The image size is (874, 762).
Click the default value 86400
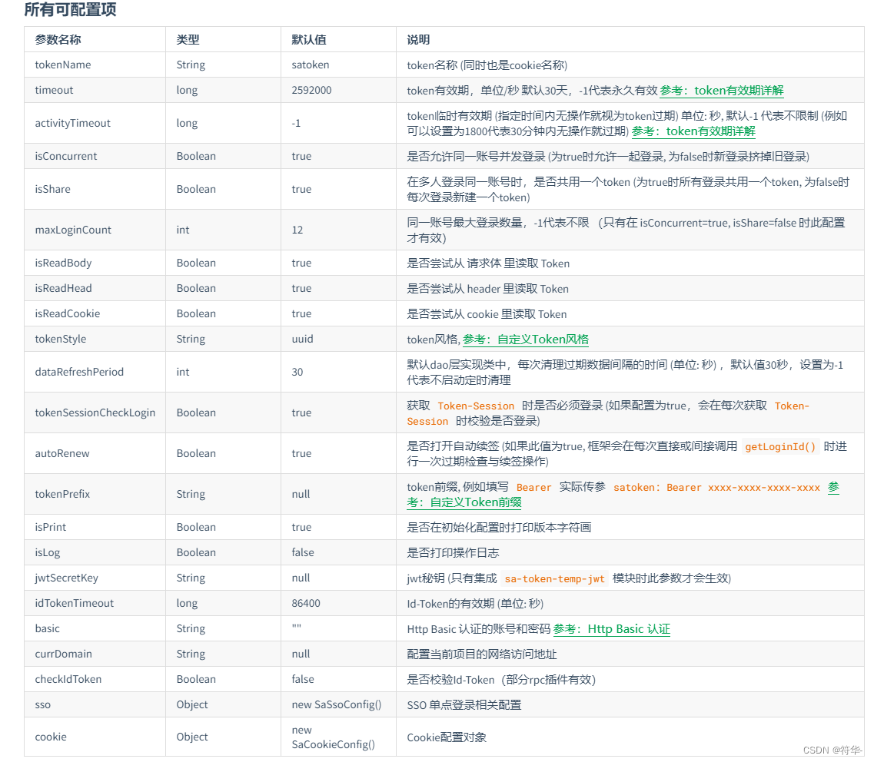[x=306, y=603]
